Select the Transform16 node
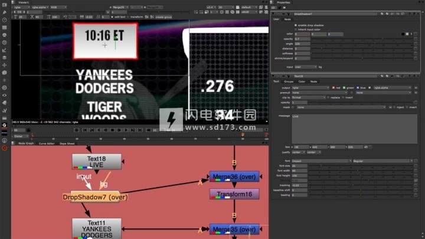This screenshot has height=239, width=425. point(234,194)
